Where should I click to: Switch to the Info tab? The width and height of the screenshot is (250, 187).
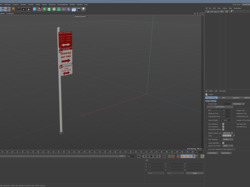point(223,98)
